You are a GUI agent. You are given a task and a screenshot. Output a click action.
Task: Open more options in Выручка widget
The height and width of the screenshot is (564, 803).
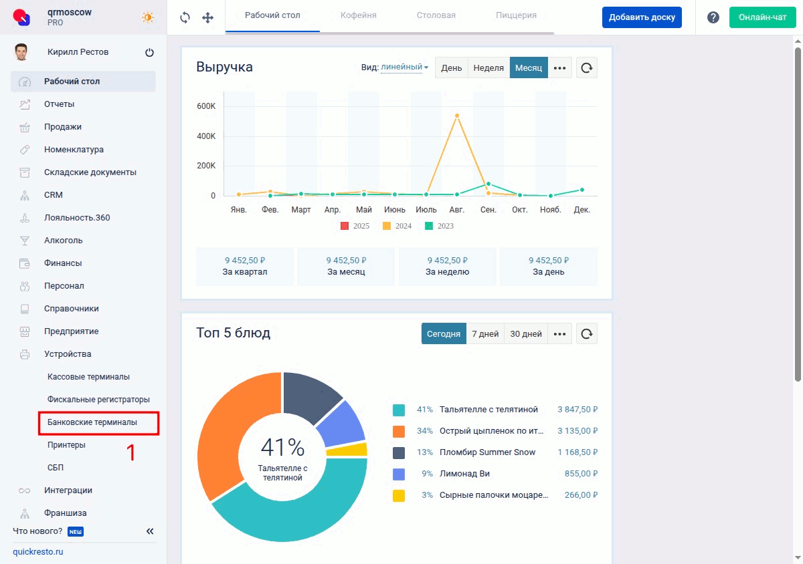(x=560, y=67)
